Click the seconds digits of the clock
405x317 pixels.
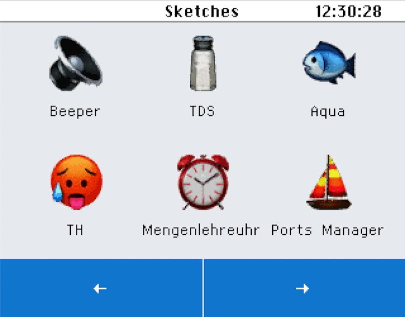coord(373,12)
